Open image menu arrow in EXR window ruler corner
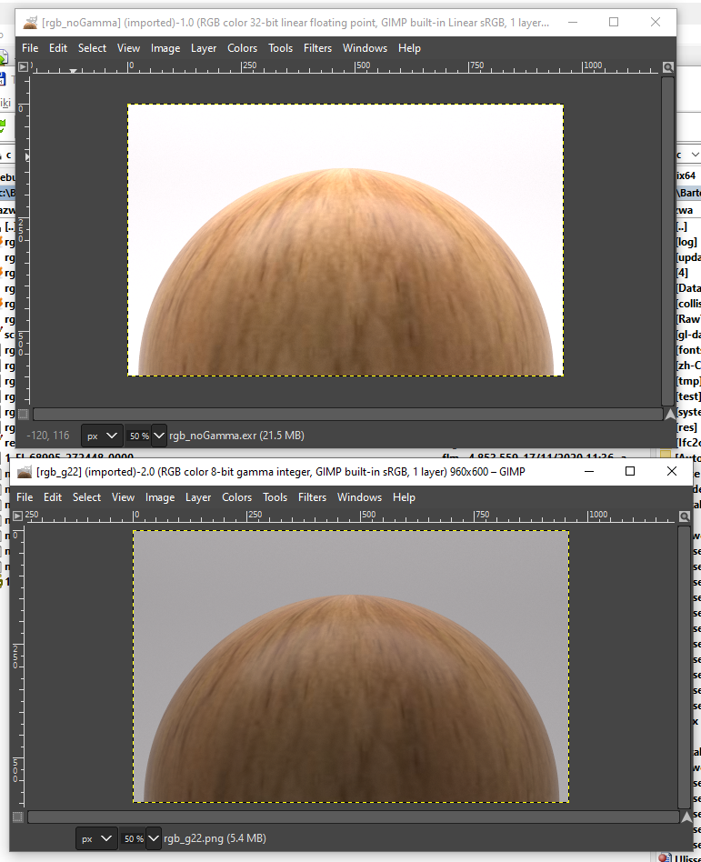 click(x=24, y=66)
